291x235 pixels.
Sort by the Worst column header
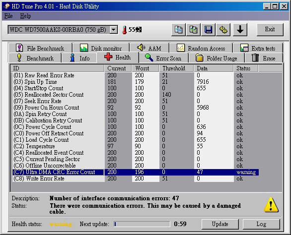coord(145,68)
